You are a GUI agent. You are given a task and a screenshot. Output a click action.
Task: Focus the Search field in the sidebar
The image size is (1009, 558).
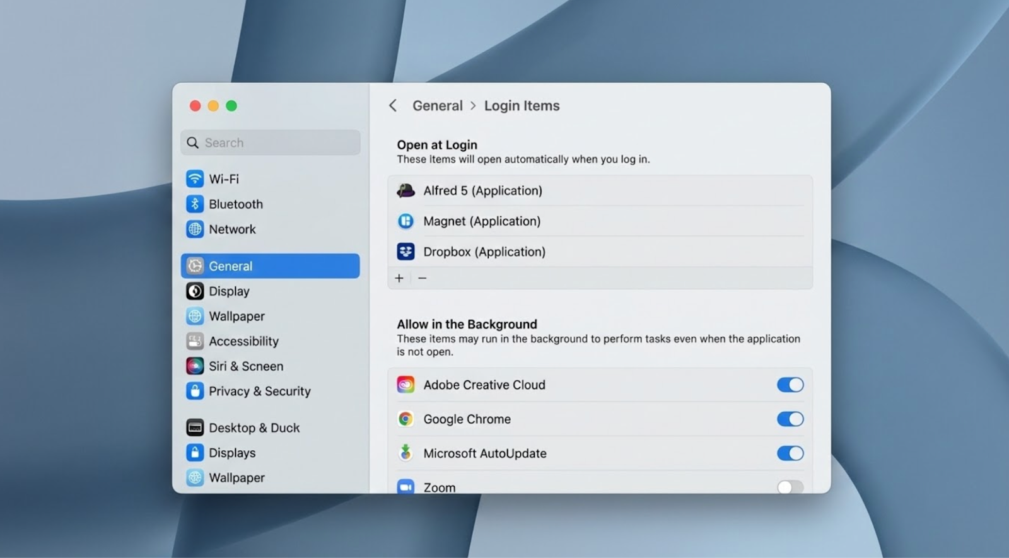click(271, 142)
